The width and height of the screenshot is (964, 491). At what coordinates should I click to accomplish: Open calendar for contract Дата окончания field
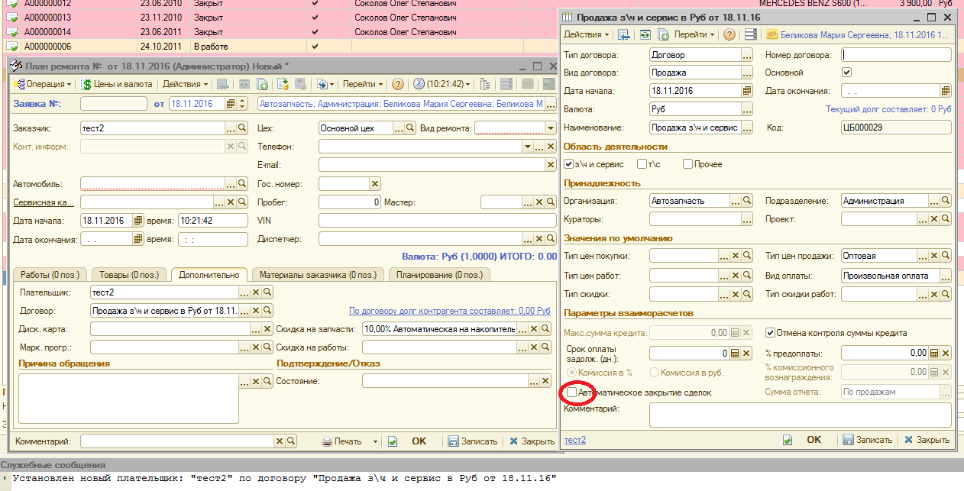(946, 91)
